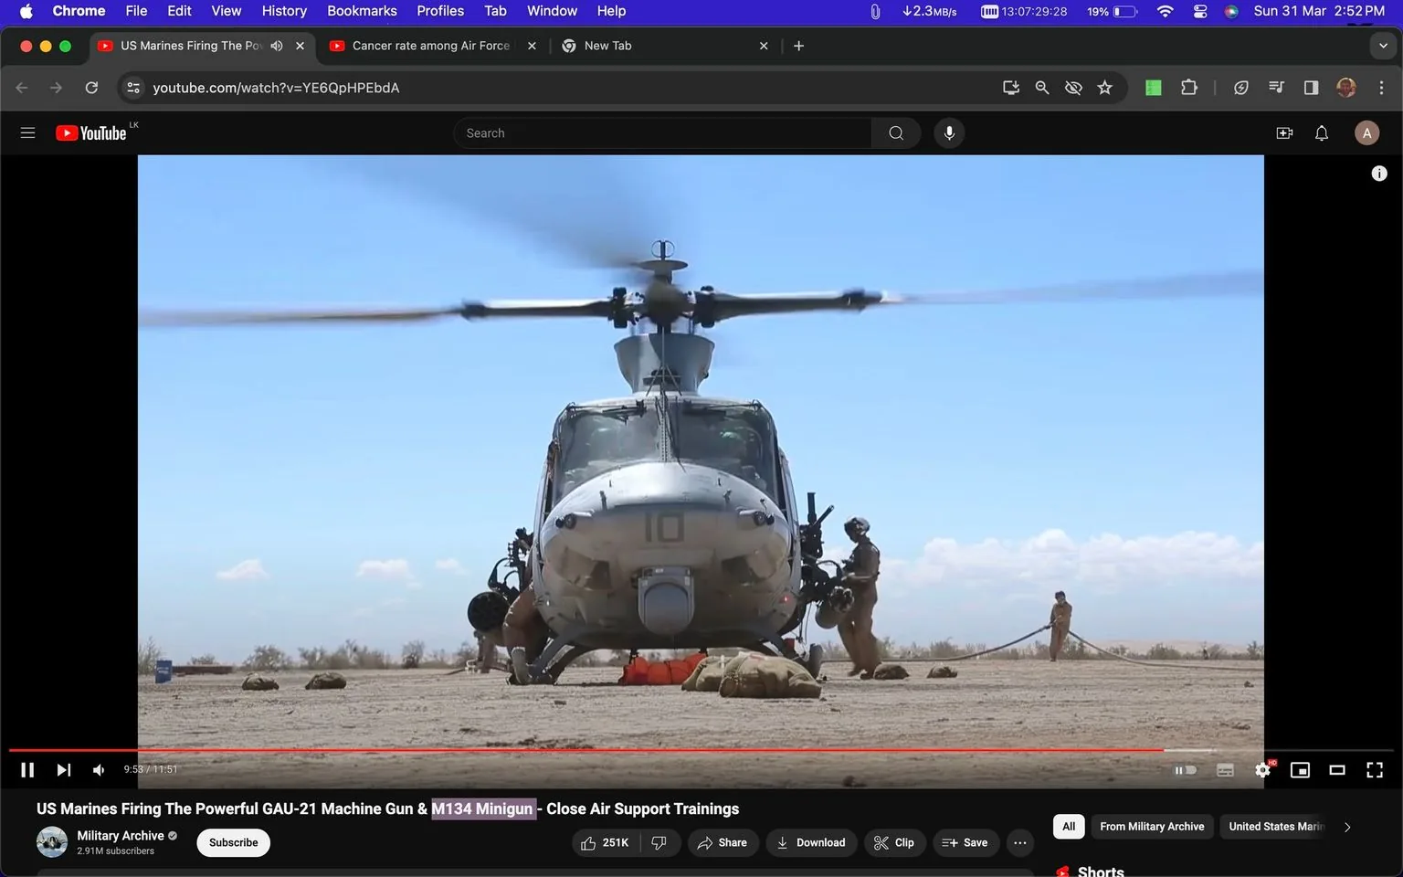Open Chrome's three-dot menu
1403x877 pixels.
click(x=1382, y=88)
